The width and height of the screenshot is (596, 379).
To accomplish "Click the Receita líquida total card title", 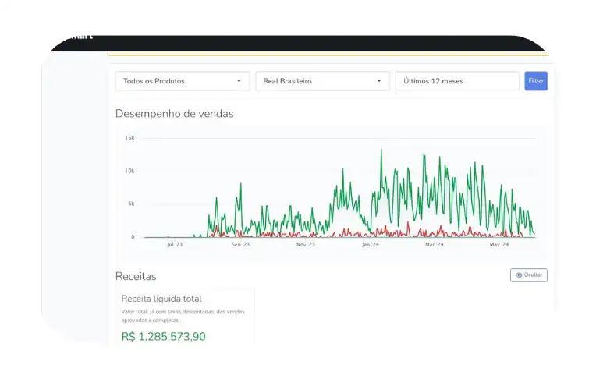I will pyautogui.click(x=161, y=298).
